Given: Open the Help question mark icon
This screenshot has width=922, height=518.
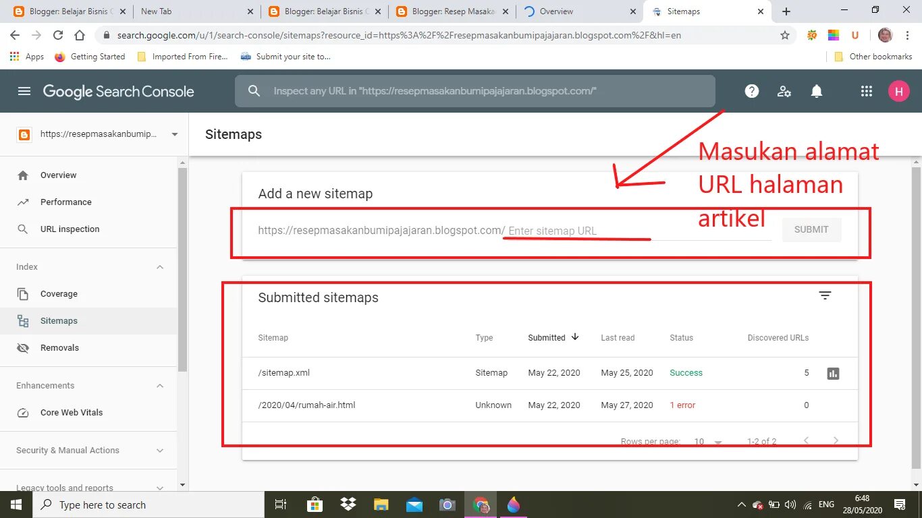Looking at the screenshot, I should pos(752,91).
